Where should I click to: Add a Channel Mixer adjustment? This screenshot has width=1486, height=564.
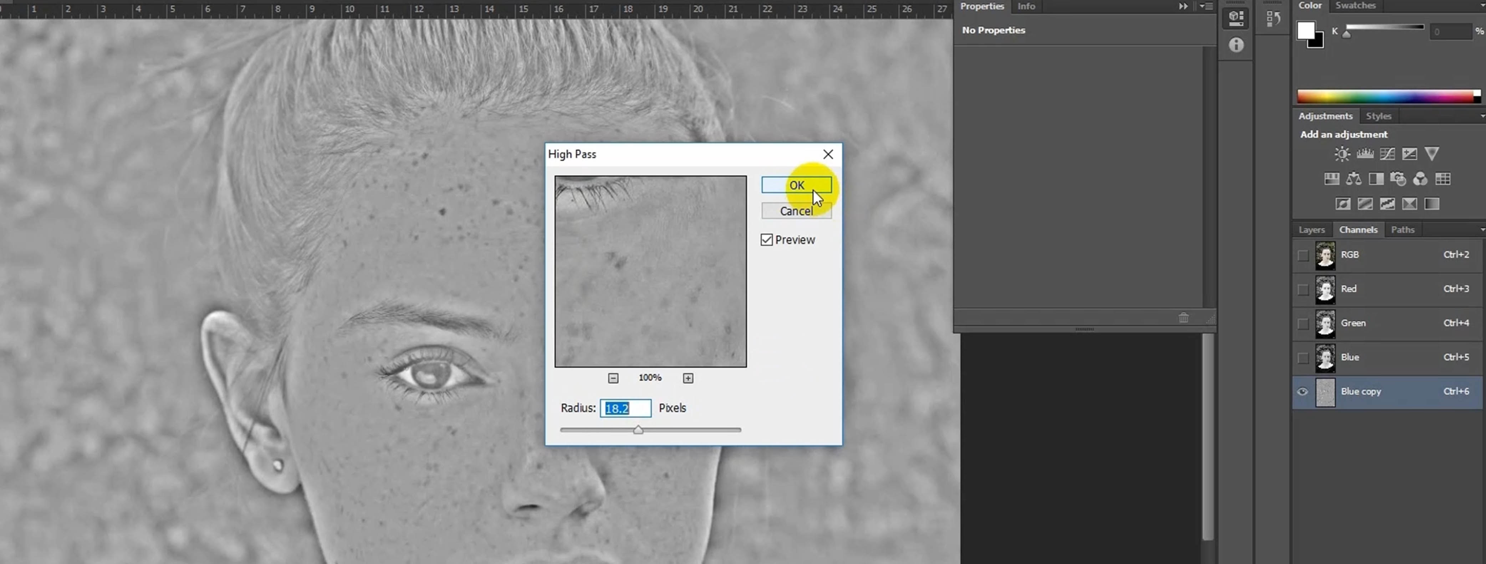1420,179
